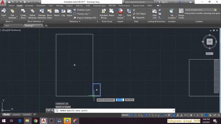Toggle lineweight display in status bar
The image size is (221, 124).
tap(169, 115)
